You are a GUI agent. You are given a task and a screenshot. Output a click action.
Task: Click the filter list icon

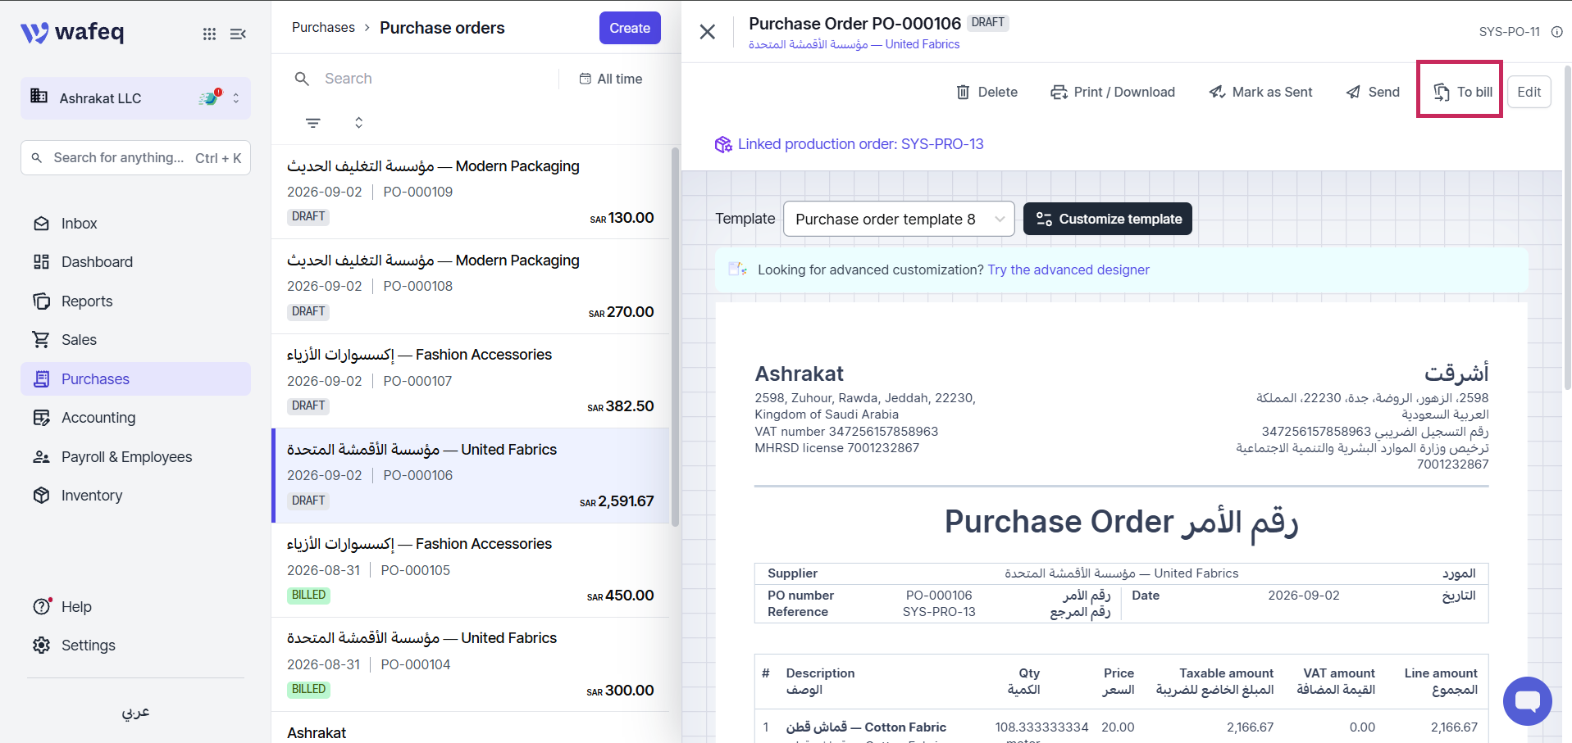coord(313,123)
